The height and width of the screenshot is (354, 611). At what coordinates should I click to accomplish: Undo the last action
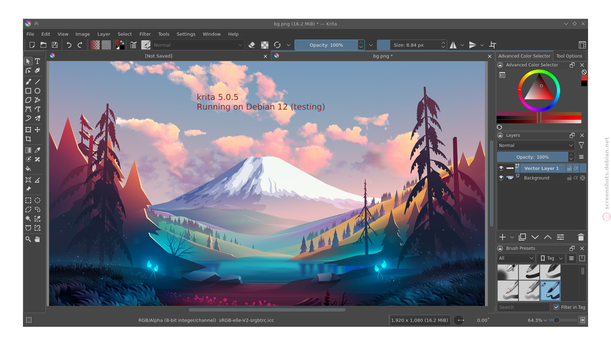tap(69, 45)
